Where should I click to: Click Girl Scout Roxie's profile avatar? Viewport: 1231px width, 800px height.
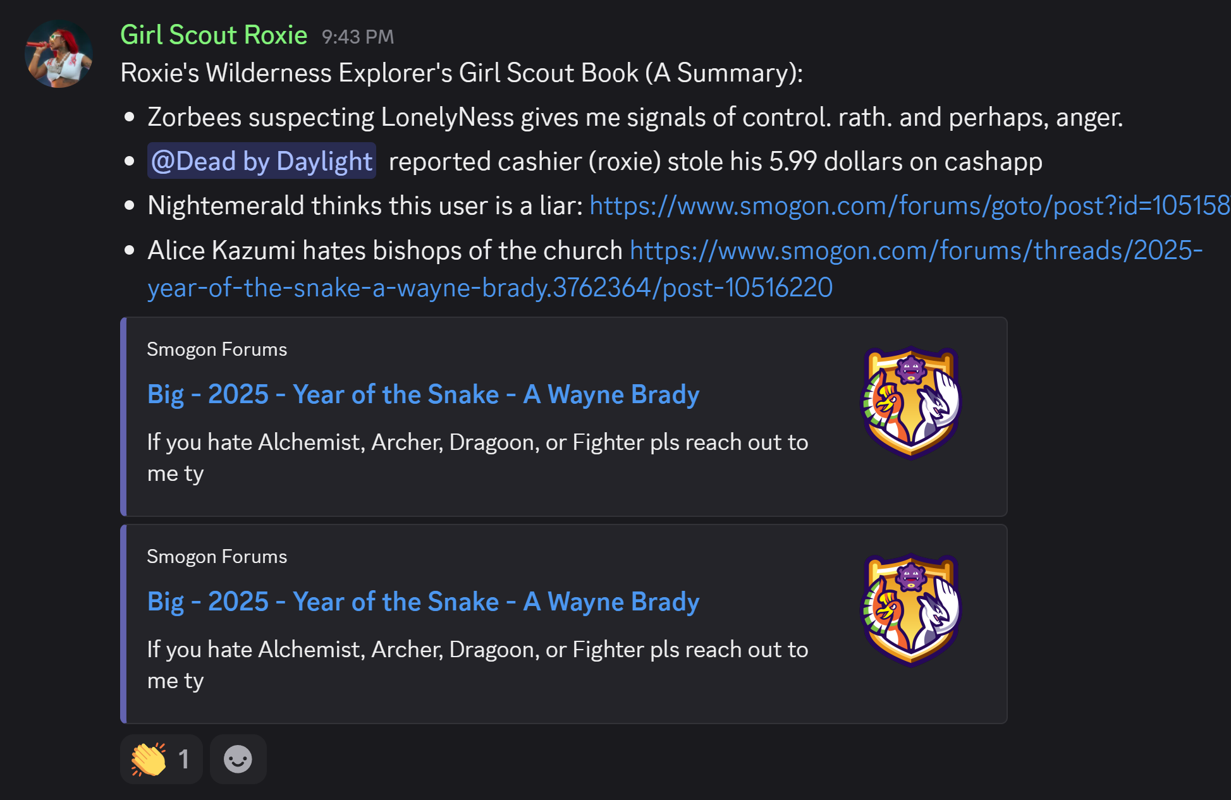(x=59, y=54)
